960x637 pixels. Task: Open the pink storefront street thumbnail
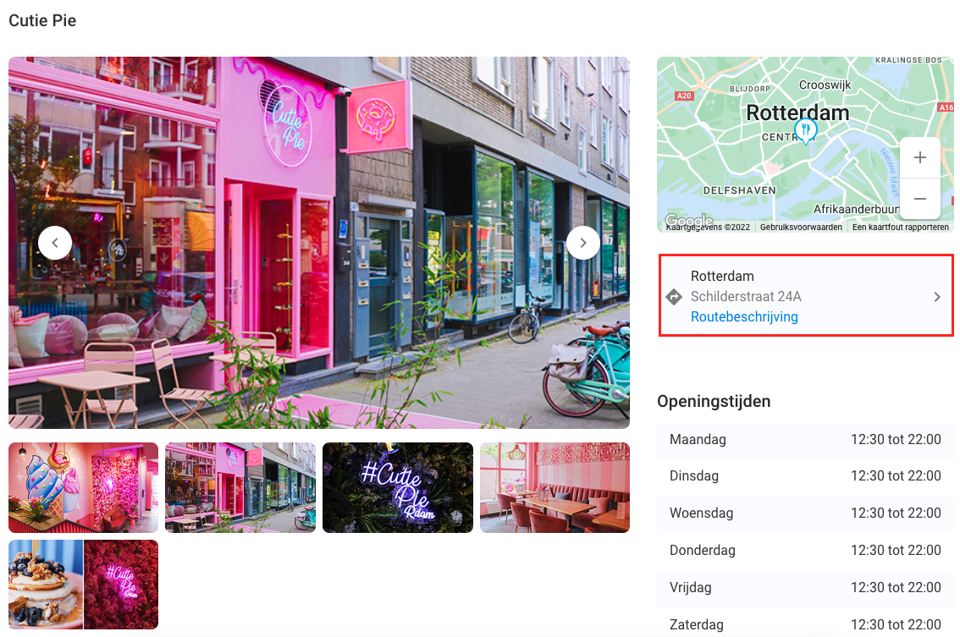240,488
